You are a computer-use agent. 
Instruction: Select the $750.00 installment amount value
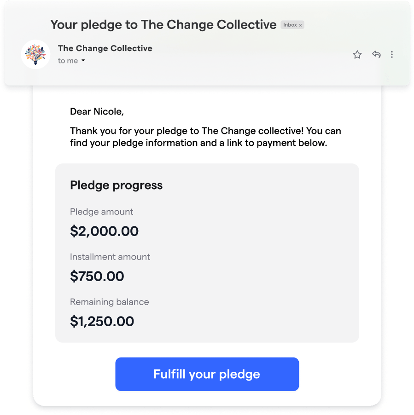(x=97, y=276)
